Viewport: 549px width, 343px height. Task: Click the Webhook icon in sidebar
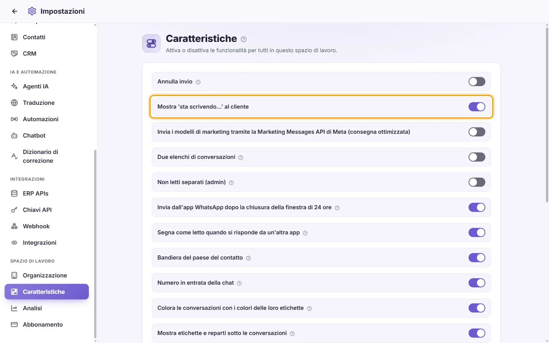pyautogui.click(x=14, y=226)
